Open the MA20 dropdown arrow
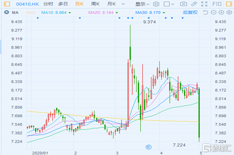Viewport: 234px width, 155px height. click(117, 13)
